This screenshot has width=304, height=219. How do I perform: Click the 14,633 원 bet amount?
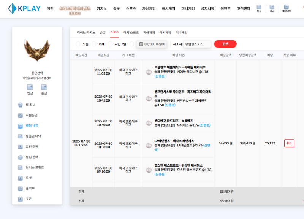pyautogui.click(x=225, y=143)
